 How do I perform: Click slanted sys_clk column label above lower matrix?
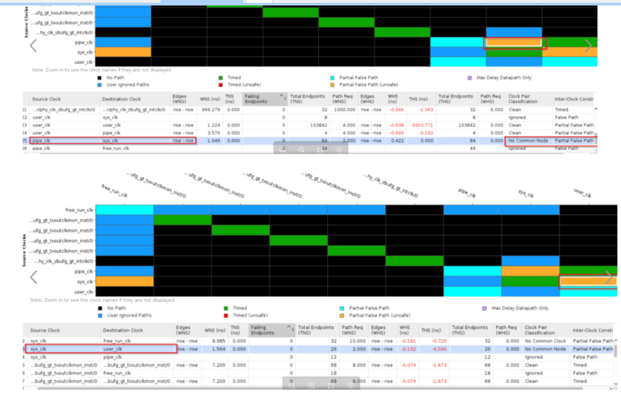[x=526, y=194]
